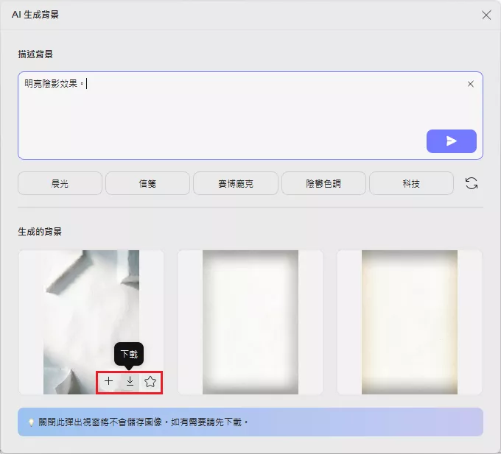Add the first generated background with plus icon
Screen dimensions: 501x454
(x=108, y=381)
